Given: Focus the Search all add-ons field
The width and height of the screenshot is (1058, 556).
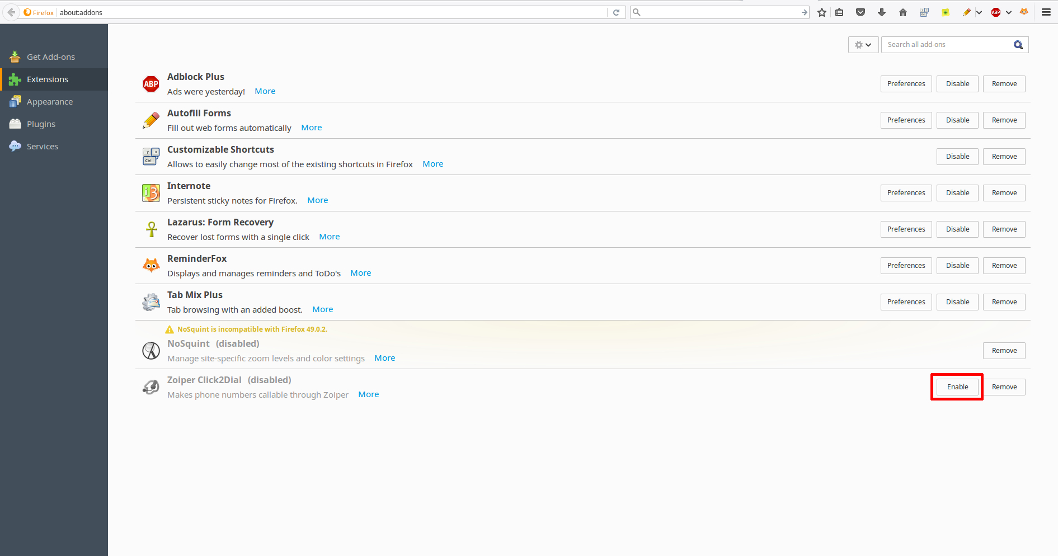Looking at the screenshot, I should pyautogui.click(x=947, y=45).
